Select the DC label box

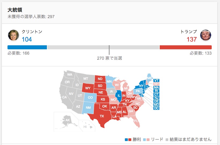click(x=156, y=108)
